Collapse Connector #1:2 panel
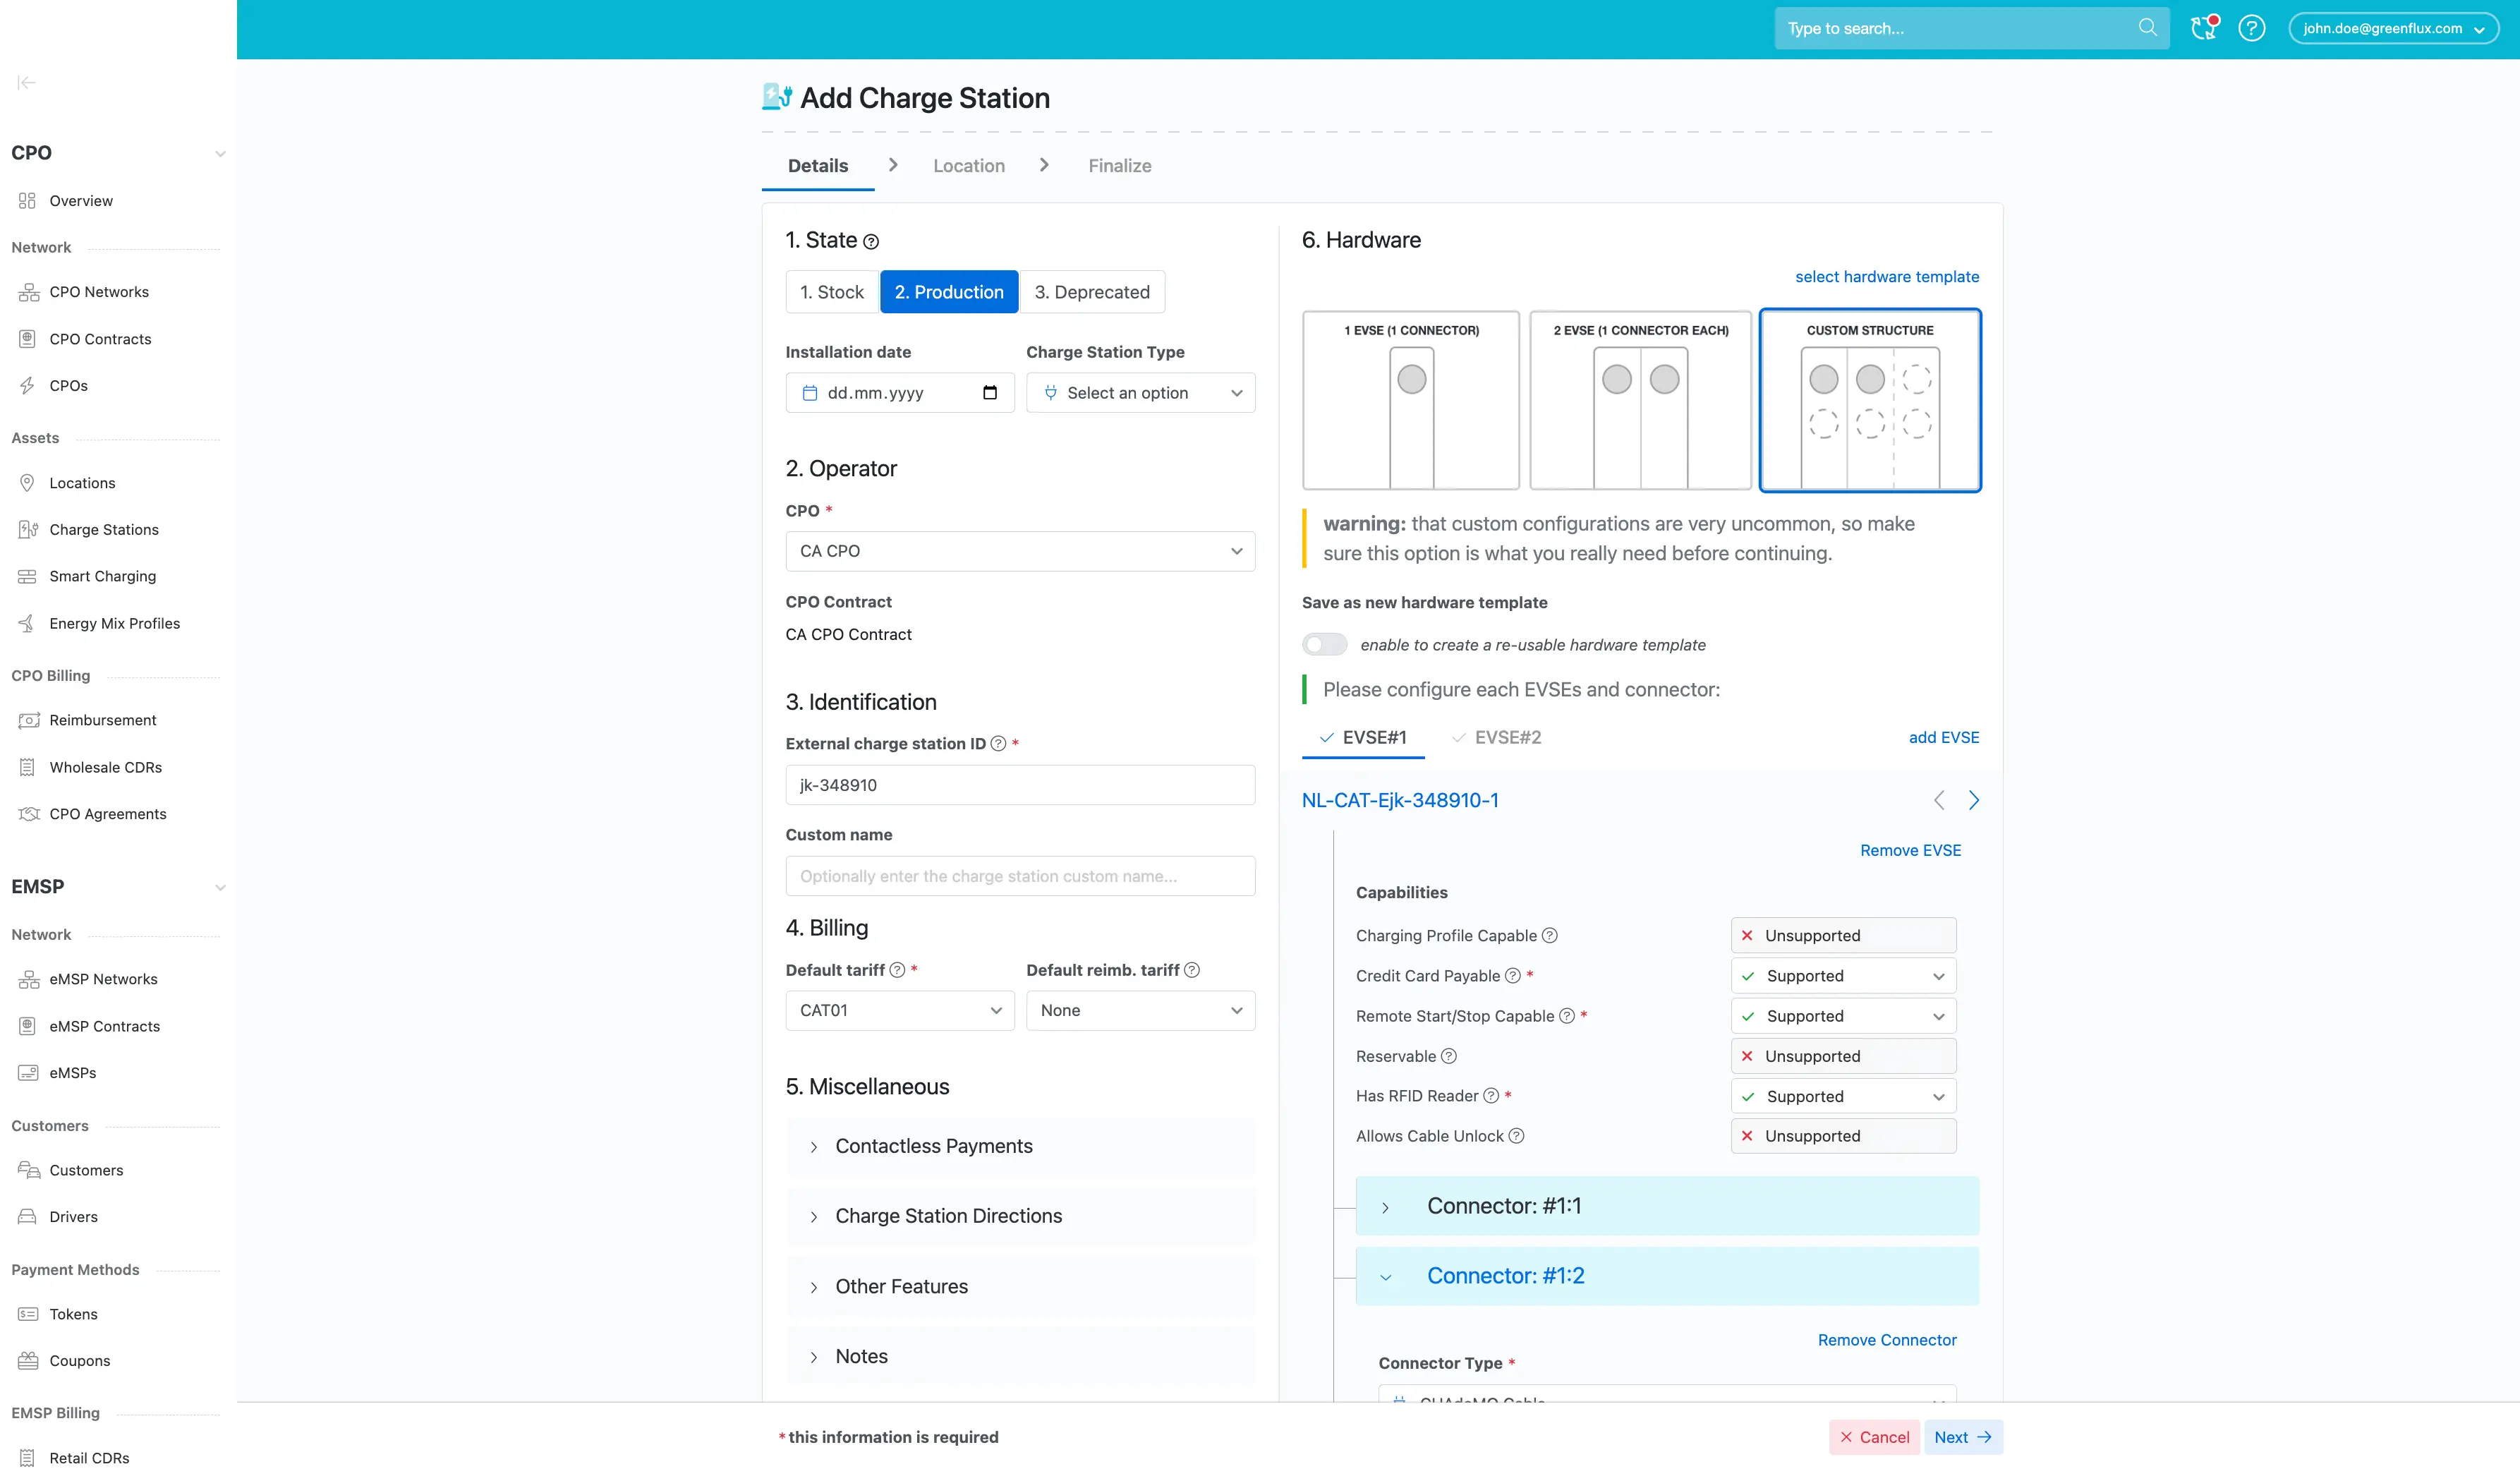The image size is (2520, 1469). click(x=1667, y=1276)
